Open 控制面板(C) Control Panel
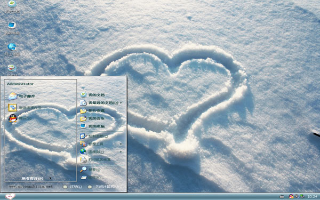 pyautogui.click(x=94, y=136)
